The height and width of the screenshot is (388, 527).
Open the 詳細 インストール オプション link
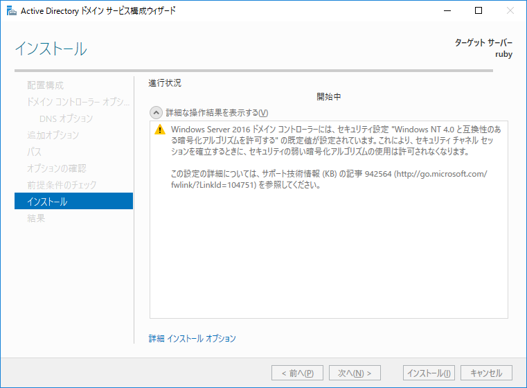click(193, 338)
